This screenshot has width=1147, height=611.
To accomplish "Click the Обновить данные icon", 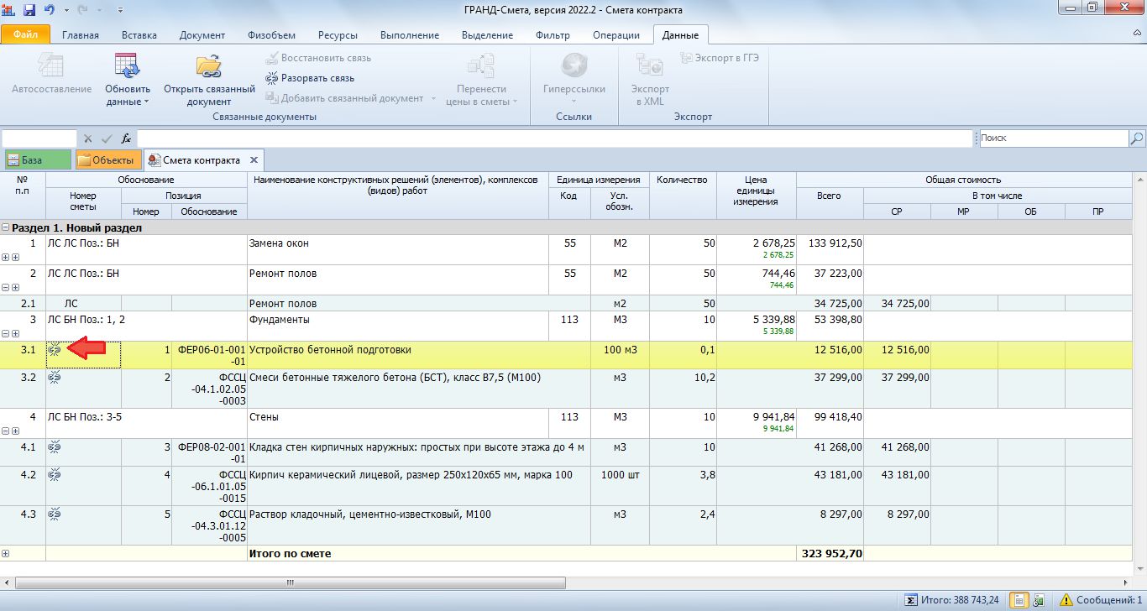I will (x=127, y=66).
